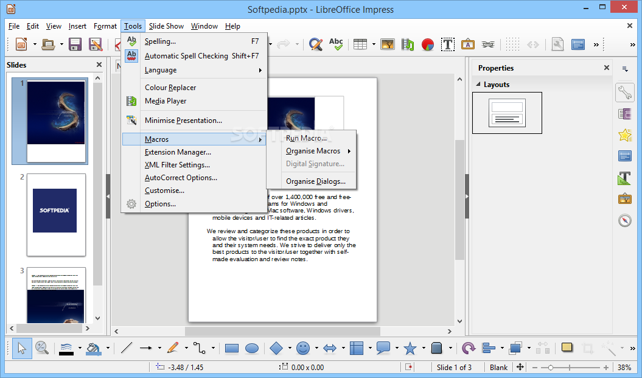The height and width of the screenshot is (378, 642).
Task: Select the Rectangle shape tool
Action: [232, 349]
